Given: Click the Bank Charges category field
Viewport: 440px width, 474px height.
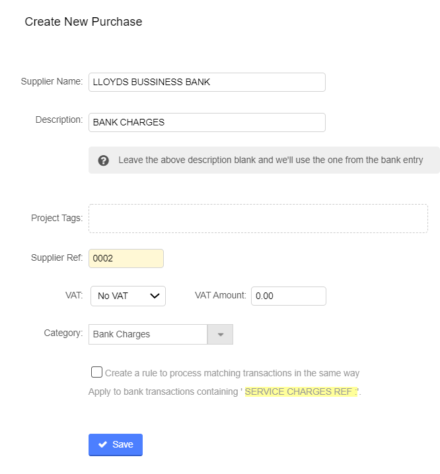Looking at the screenshot, I should point(148,335).
